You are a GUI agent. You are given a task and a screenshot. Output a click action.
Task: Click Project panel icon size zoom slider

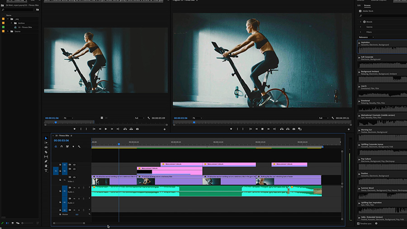[x=28, y=223]
